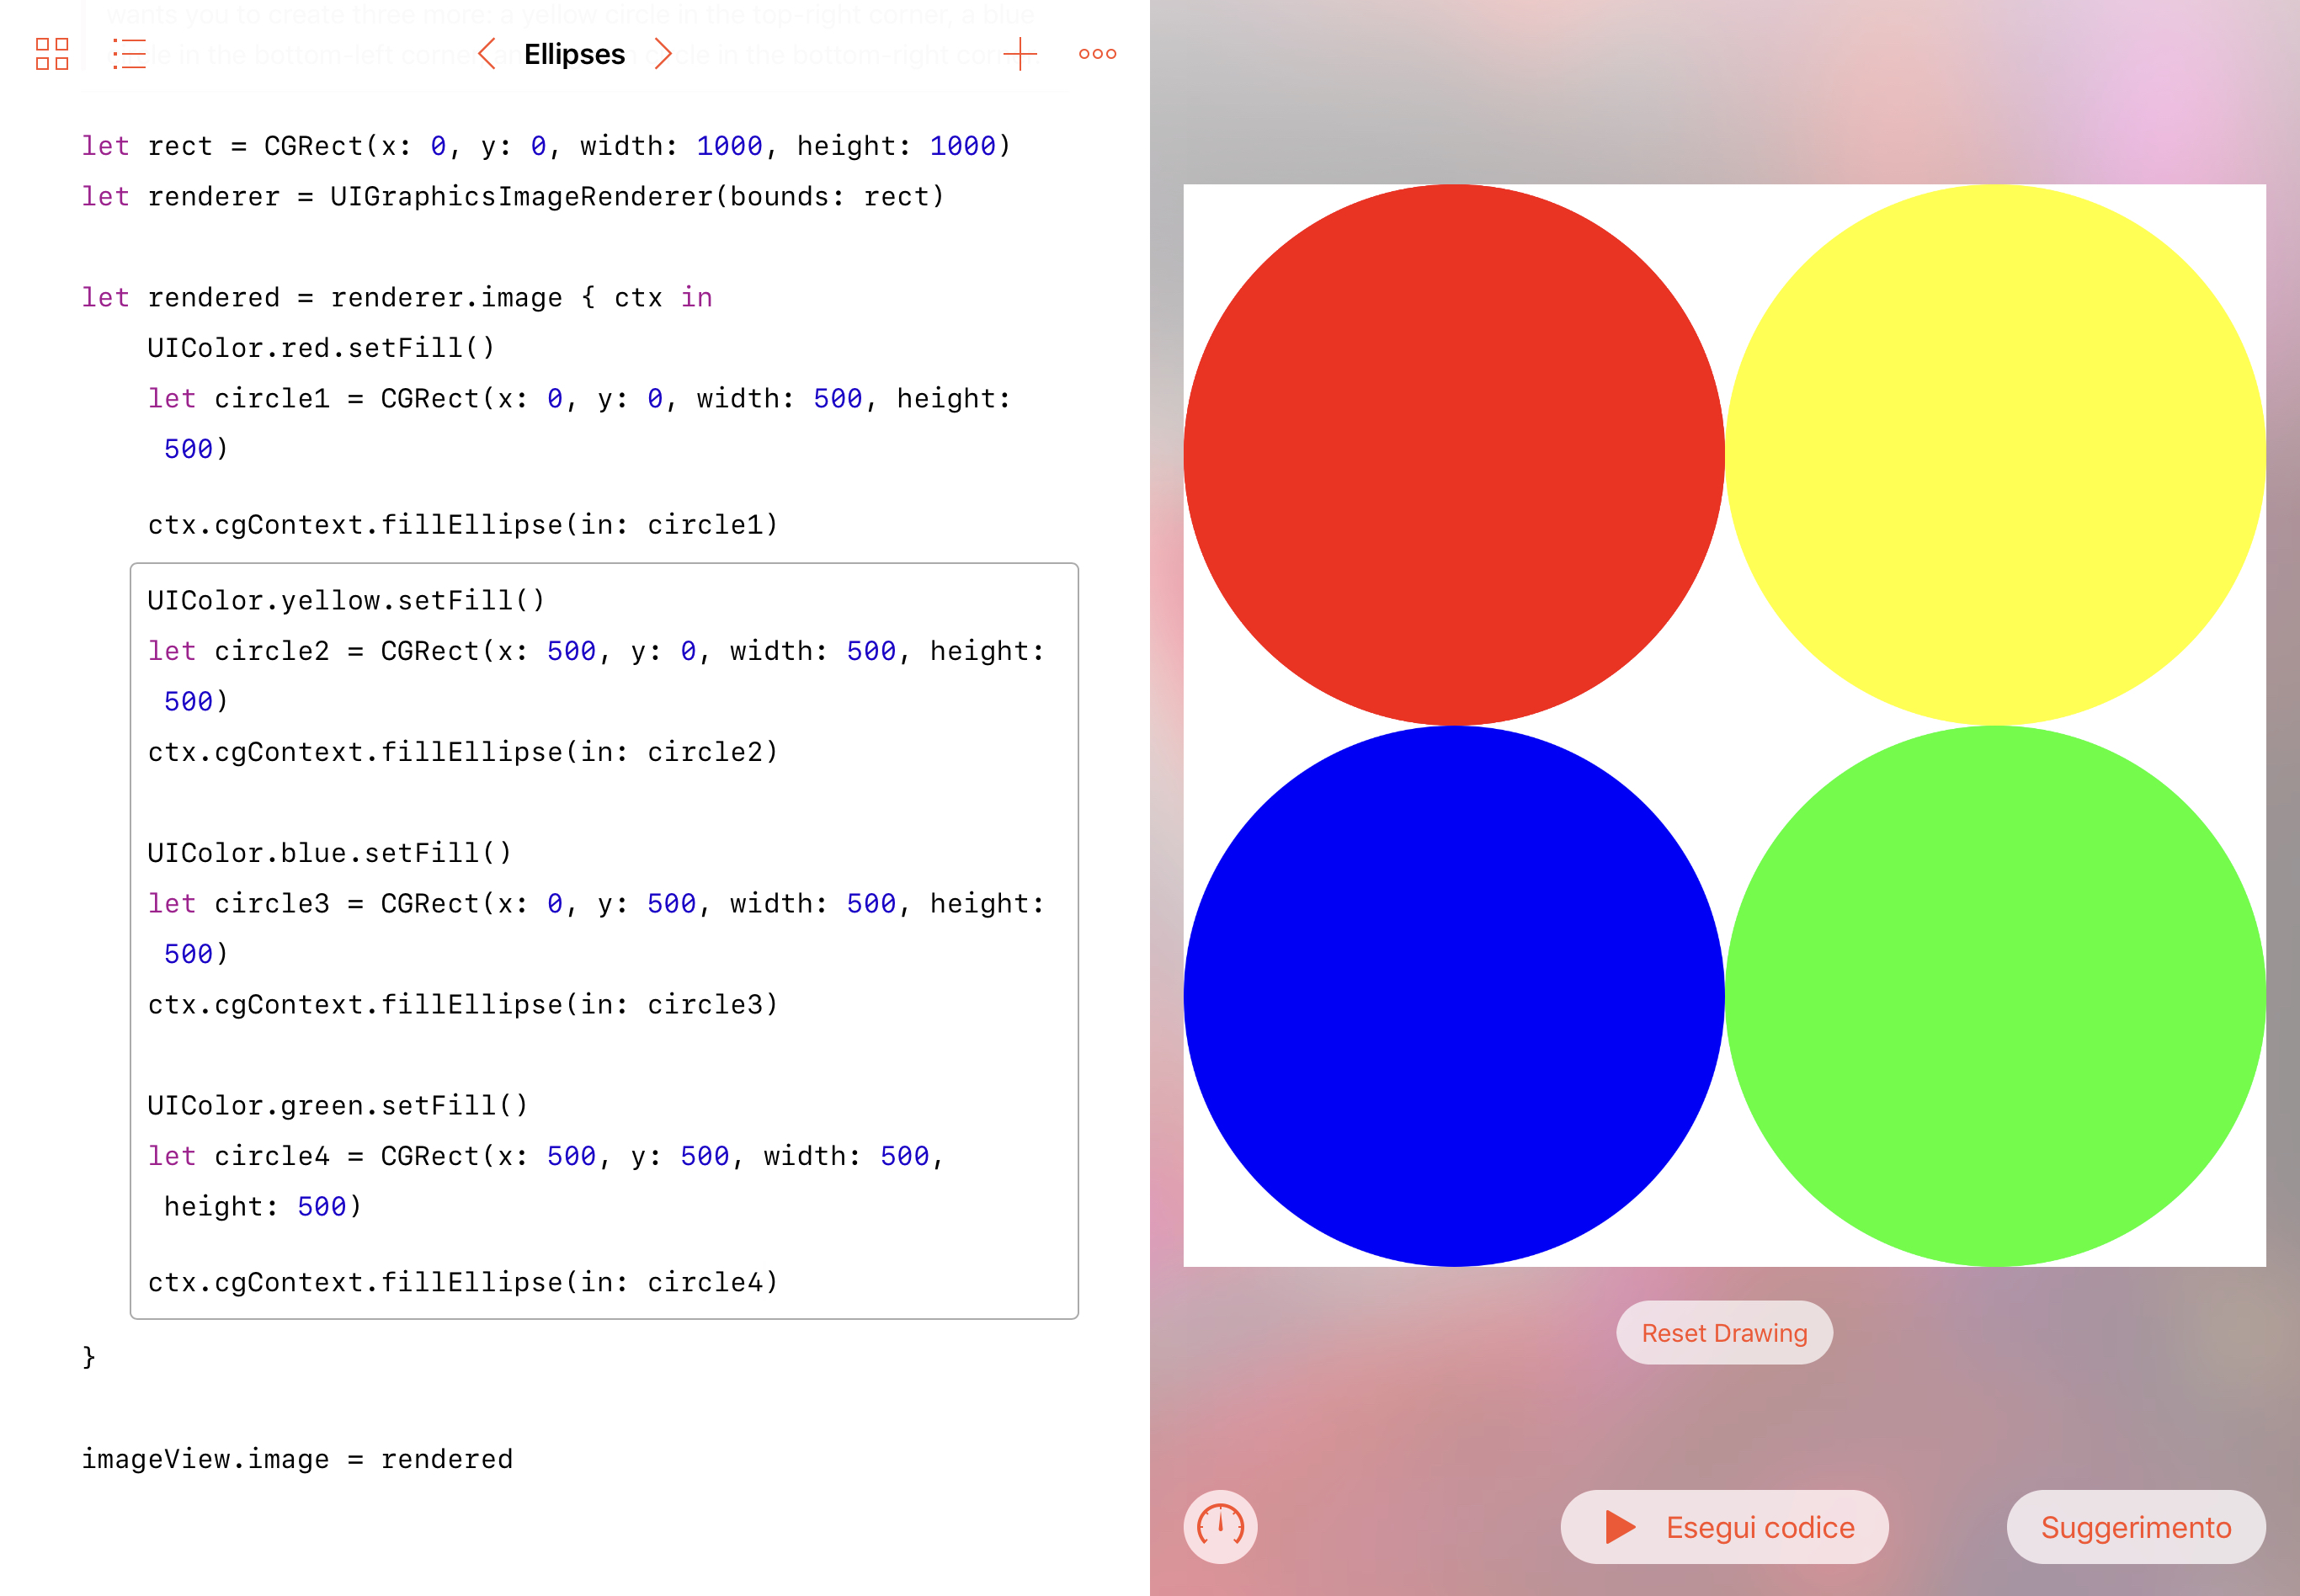Image resolution: width=2300 pixels, height=1596 pixels.
Task: Click the red circle in the drawing
Action: coord(1453,455)
